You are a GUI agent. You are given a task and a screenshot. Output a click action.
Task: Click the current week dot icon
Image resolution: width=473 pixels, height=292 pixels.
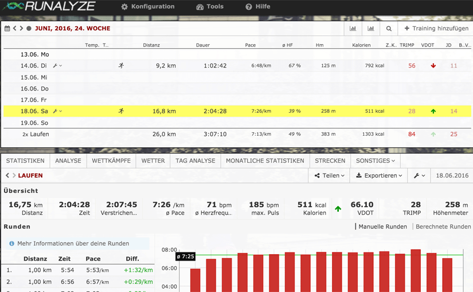[x=29, y=28]
